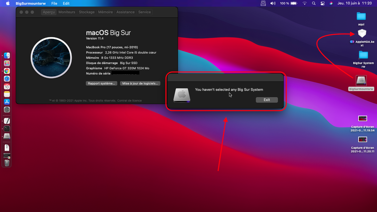Switch to the Assistance tab
The width and height of the screenshot is (377, 212).
click(x=126, y=12)
